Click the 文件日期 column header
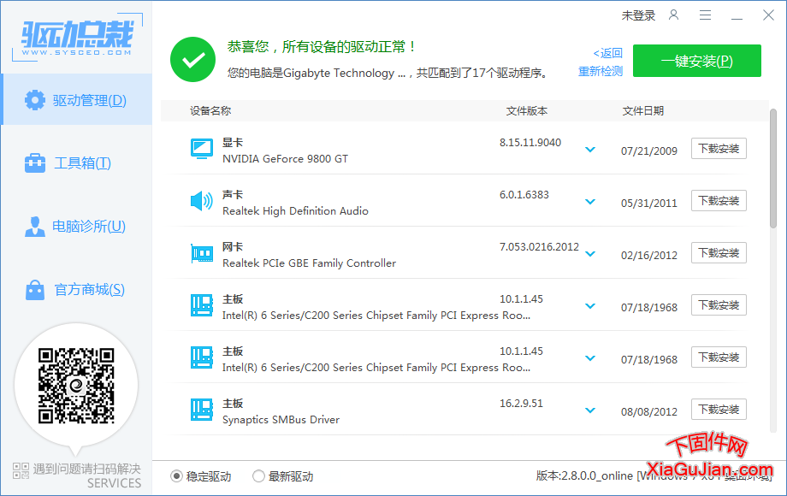Screen dimensions: 787x496 (x=643, y=111)
